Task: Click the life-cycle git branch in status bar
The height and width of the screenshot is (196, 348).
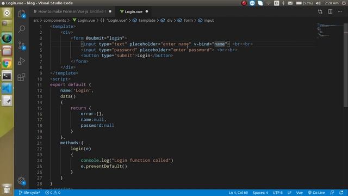Action: point(29,193)
